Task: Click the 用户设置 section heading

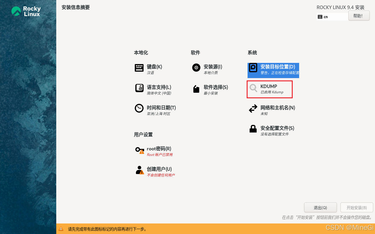Action: coord(143,135)
